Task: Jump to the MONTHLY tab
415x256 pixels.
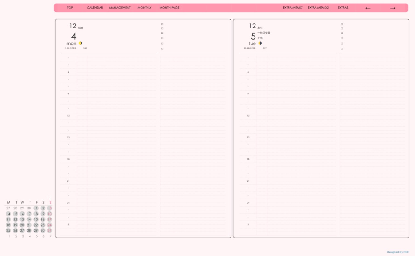Action: tap(145, 8)
